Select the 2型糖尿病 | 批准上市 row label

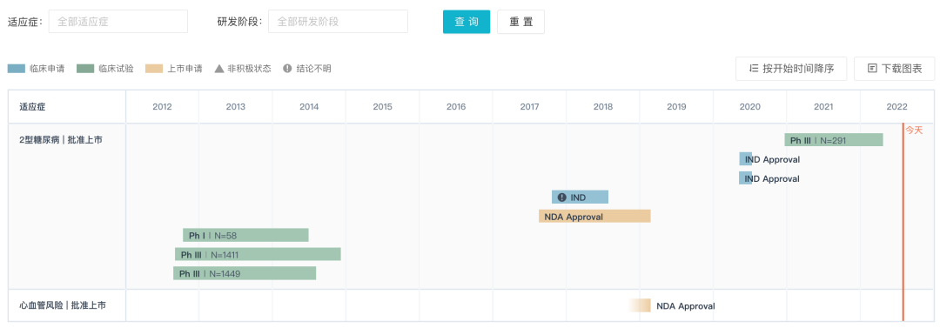pos(61,140)
